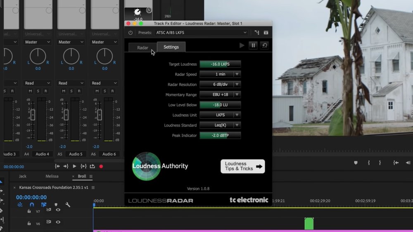Play sequence from audio mixer transport

(74, 166)
